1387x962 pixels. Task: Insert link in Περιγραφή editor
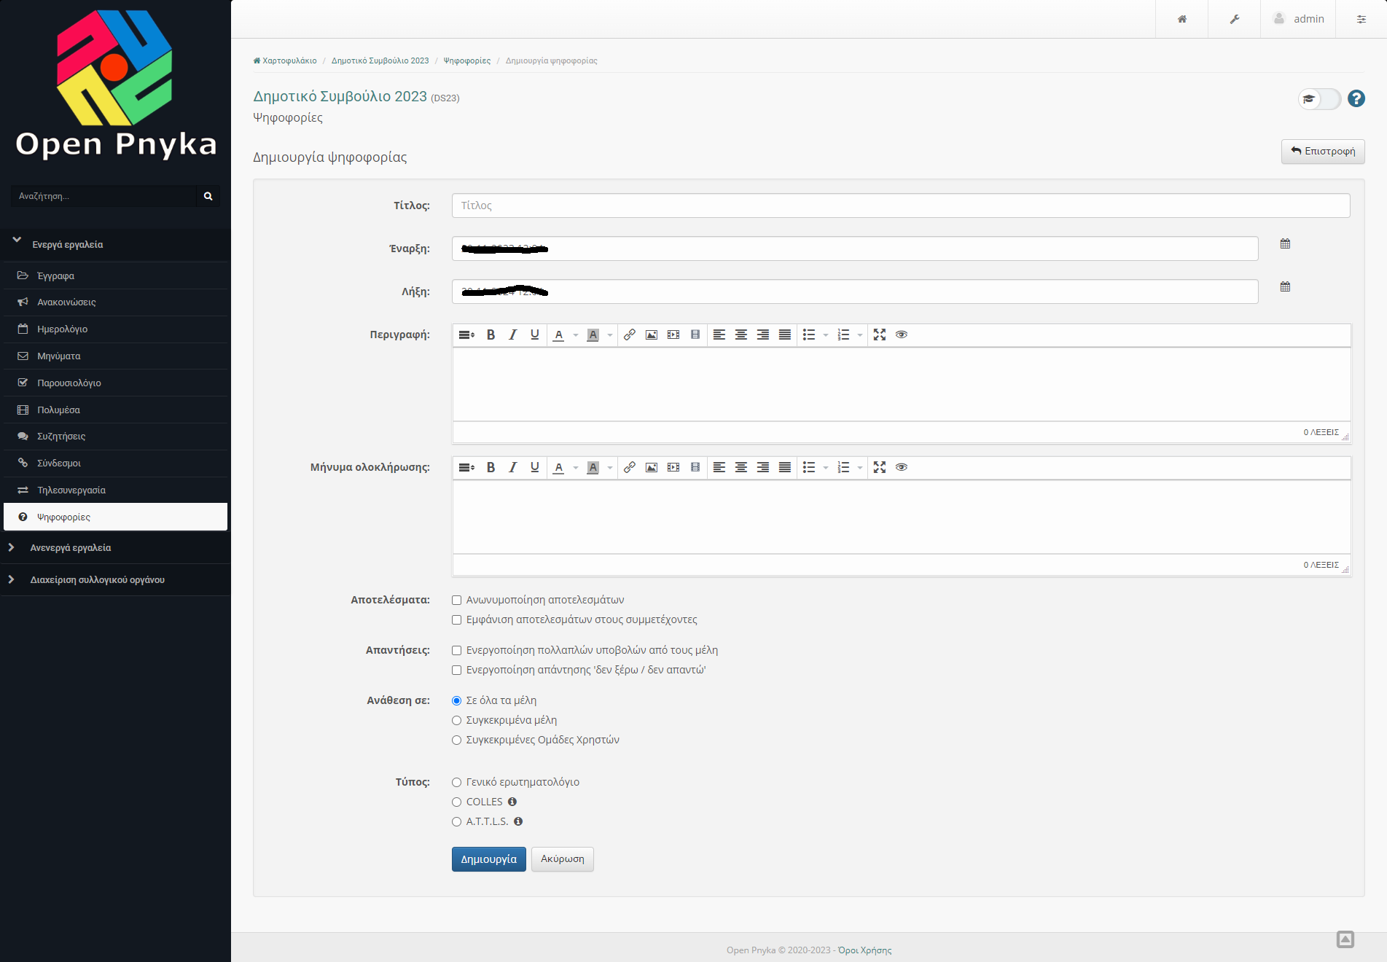[630, 335]
